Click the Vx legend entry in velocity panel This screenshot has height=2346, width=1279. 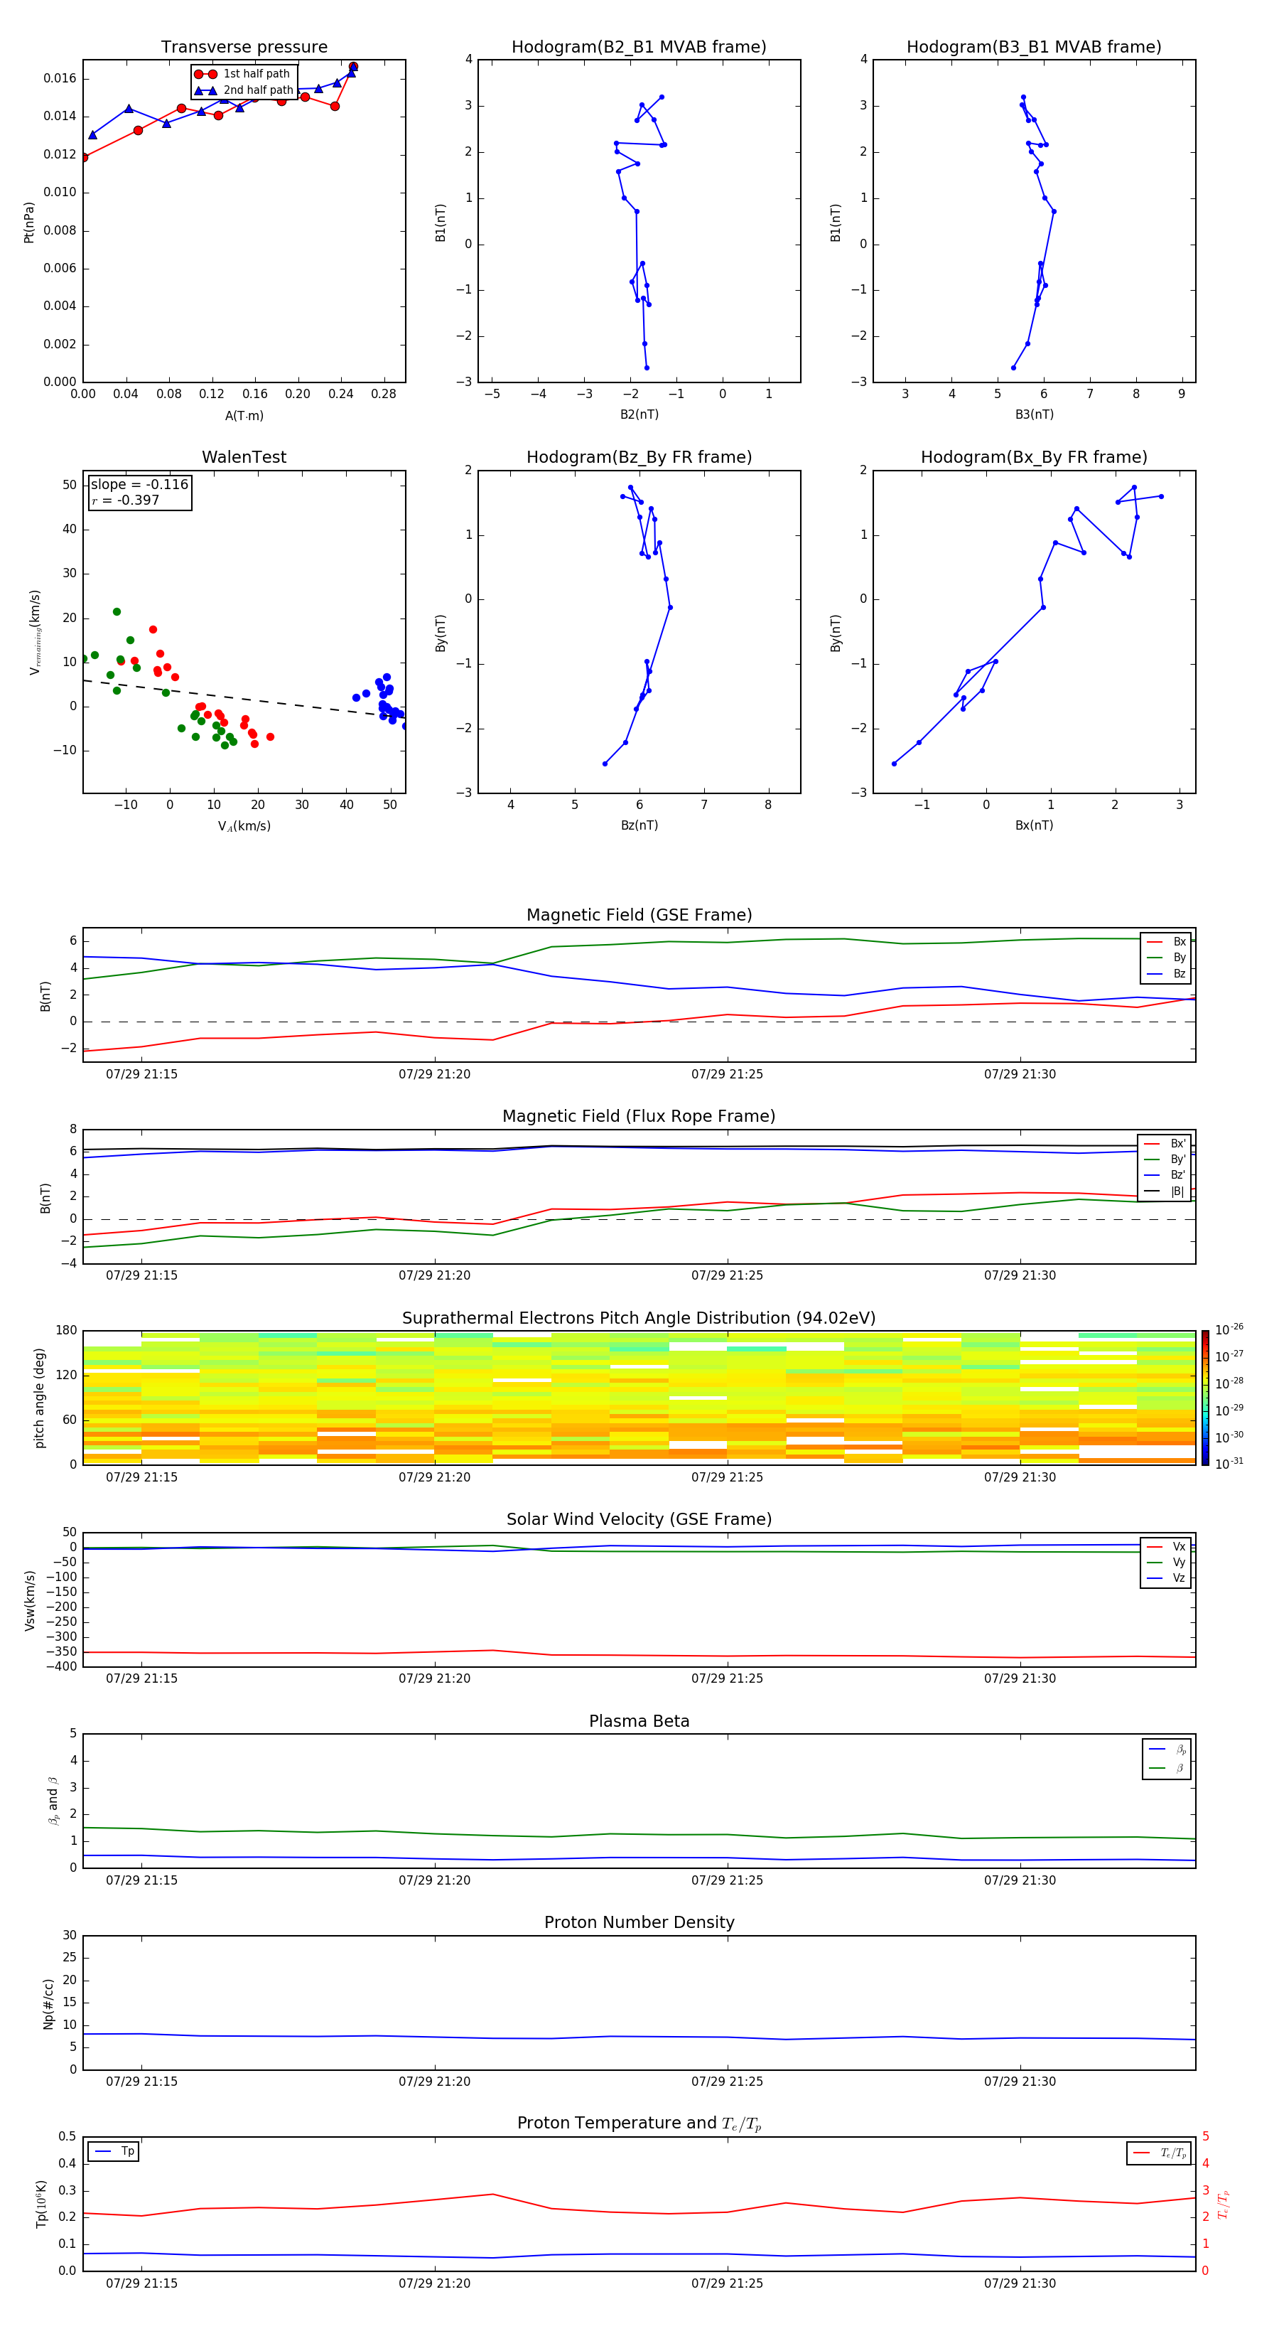point(1167,1548)
